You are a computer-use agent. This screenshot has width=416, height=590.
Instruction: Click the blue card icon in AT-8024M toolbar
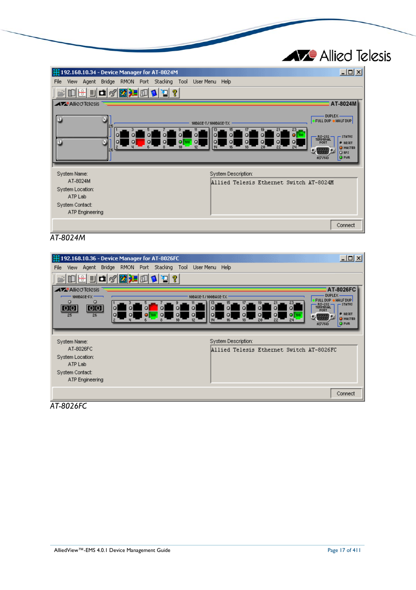click(x=154, y=93)
